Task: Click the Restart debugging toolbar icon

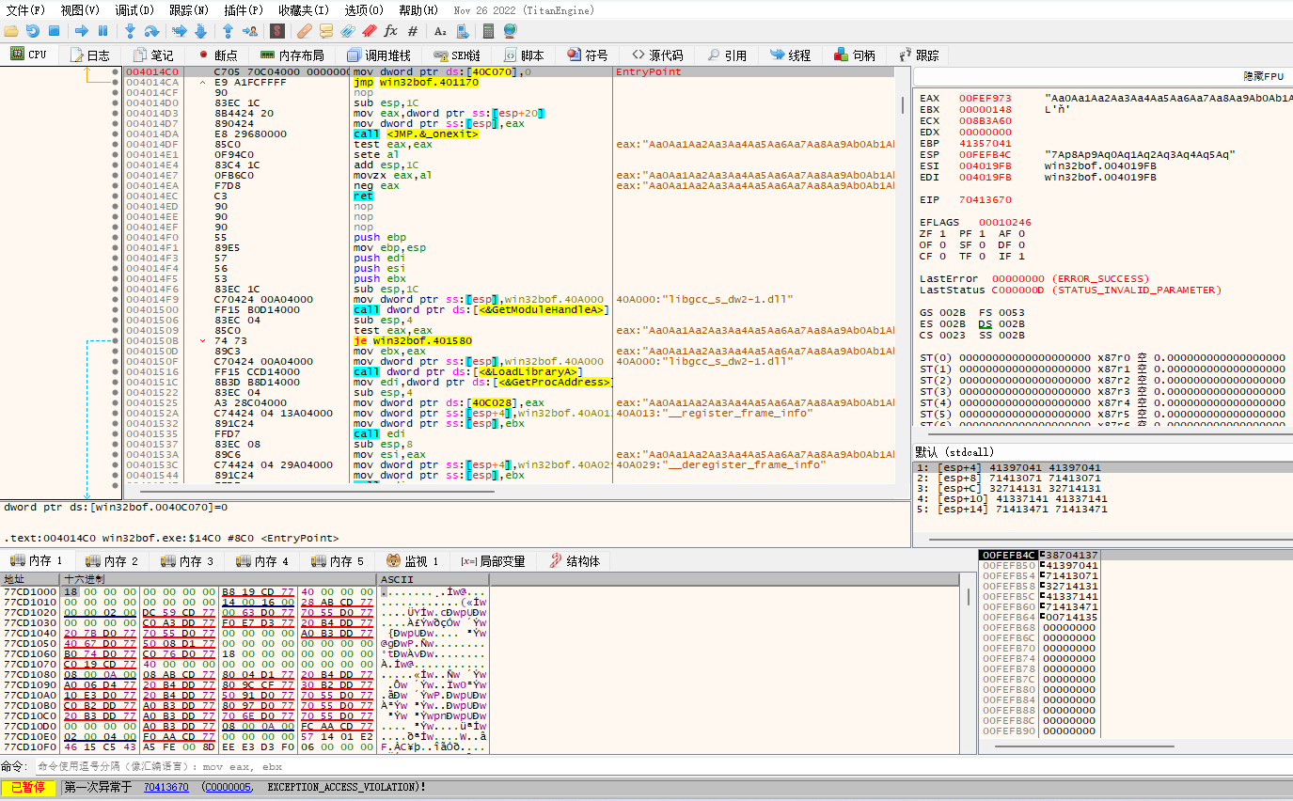Action: [x=32, y=31]
